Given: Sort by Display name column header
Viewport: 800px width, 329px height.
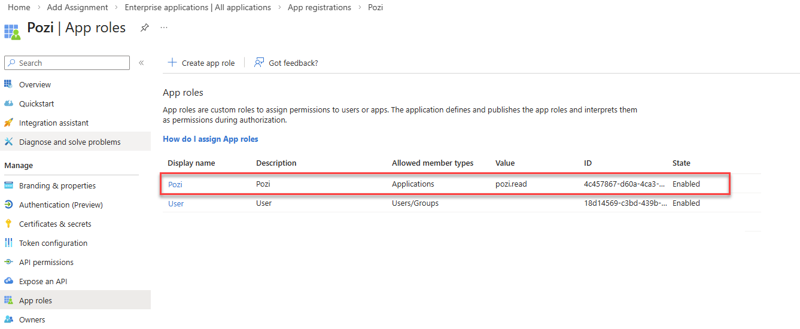Looking at the screenshot, I should point(191,163).
